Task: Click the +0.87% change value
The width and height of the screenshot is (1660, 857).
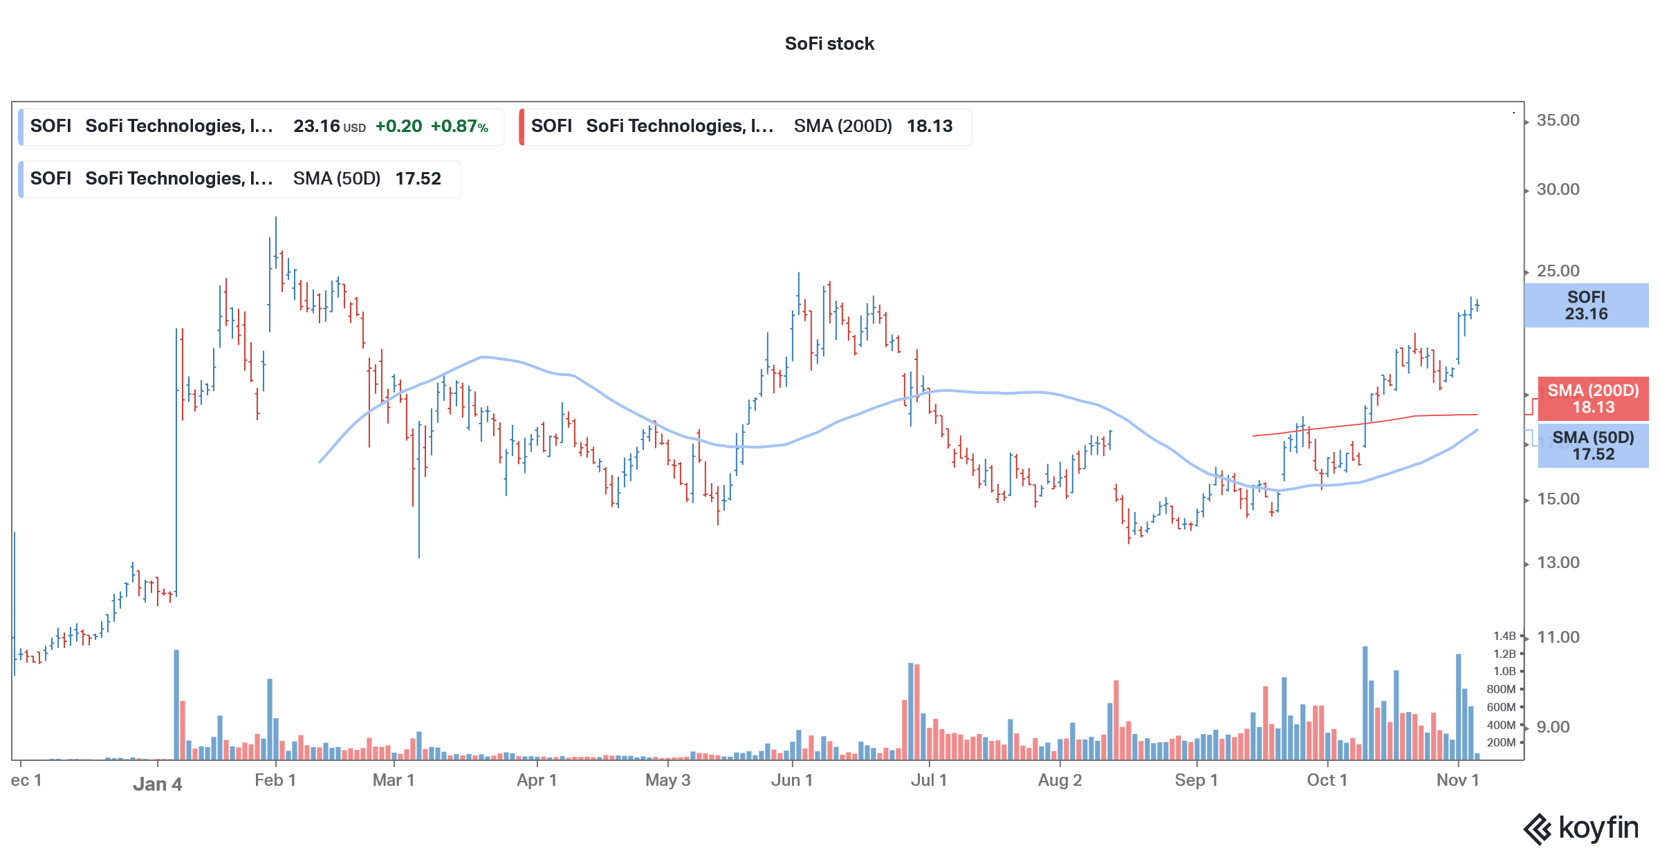Action: (x=459, y=126)
